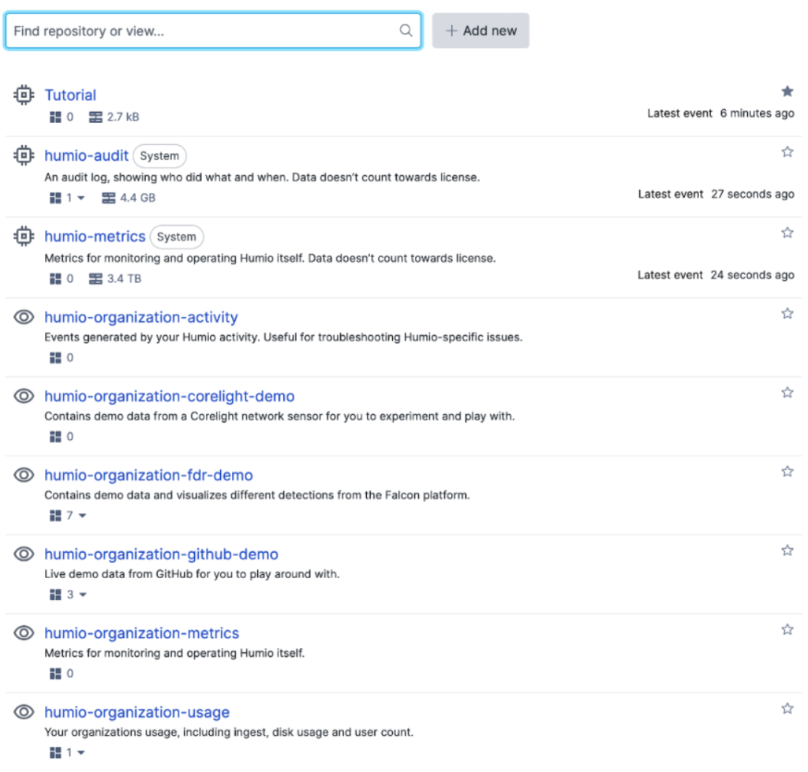Click the Tutorial storage size icon
The image size is (808, 772).
pos(95,117)
